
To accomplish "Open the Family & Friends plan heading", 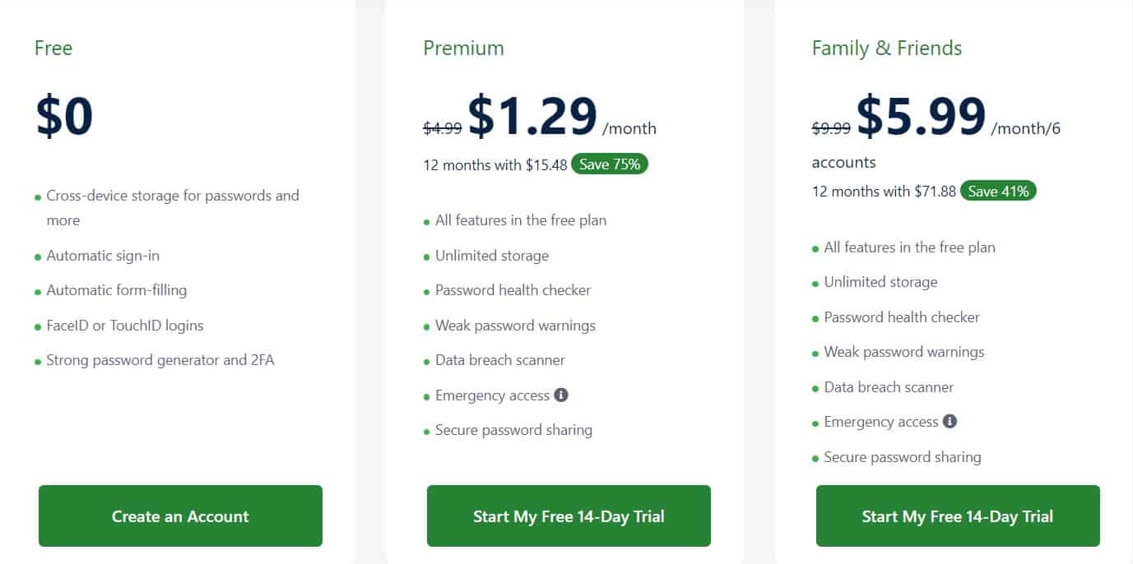I will pos(886,48).
